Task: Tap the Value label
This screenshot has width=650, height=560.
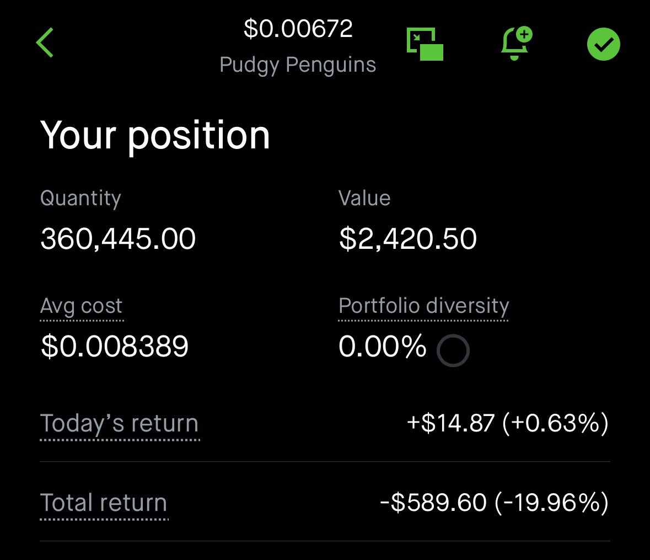Action: [x=364, y=199]
